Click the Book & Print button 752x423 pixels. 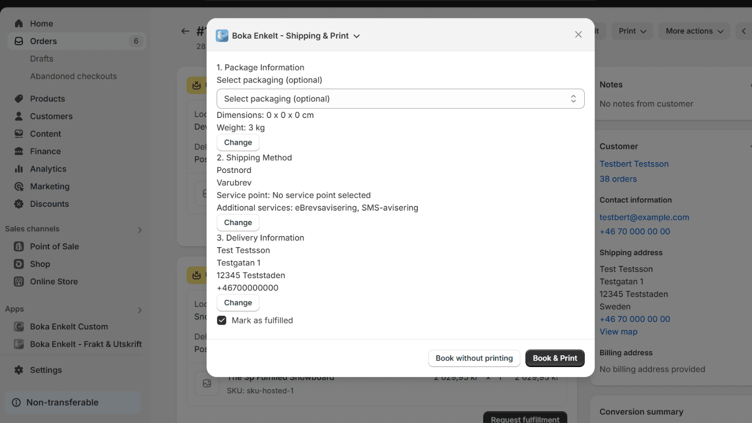pyautogui.click(x=555, y=358)
